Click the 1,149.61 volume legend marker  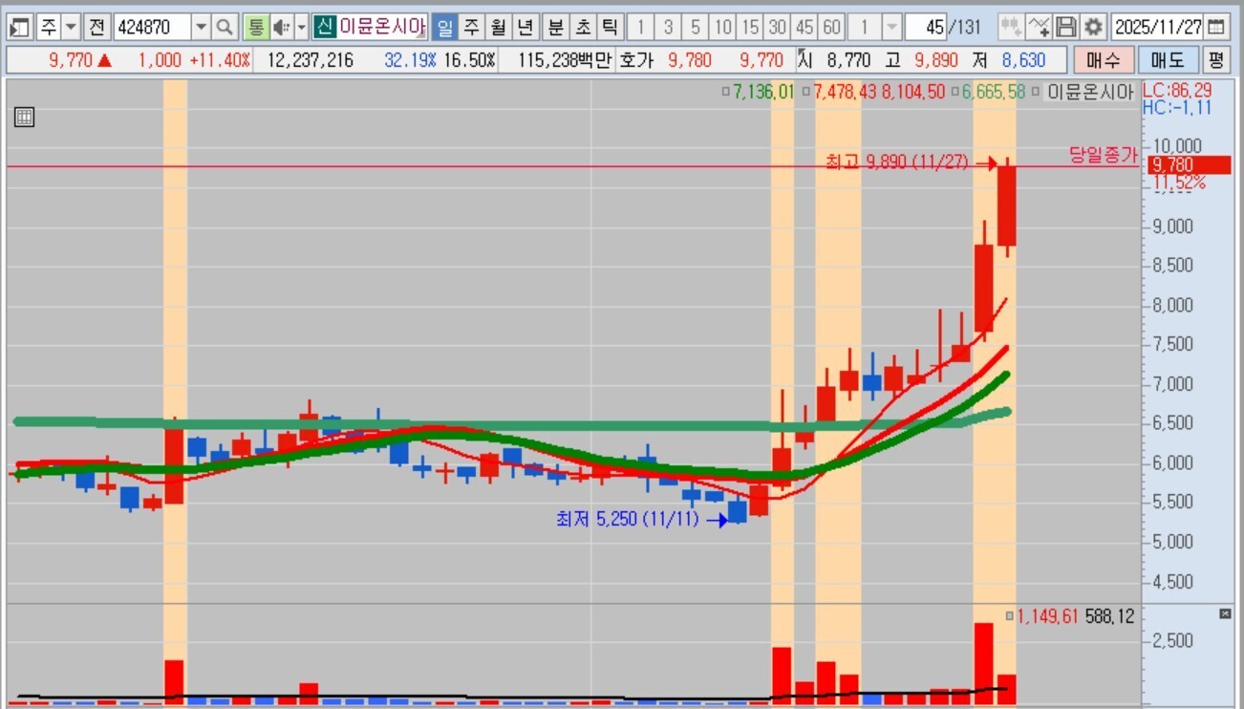pyautogui.click(x=1009, y=616)
